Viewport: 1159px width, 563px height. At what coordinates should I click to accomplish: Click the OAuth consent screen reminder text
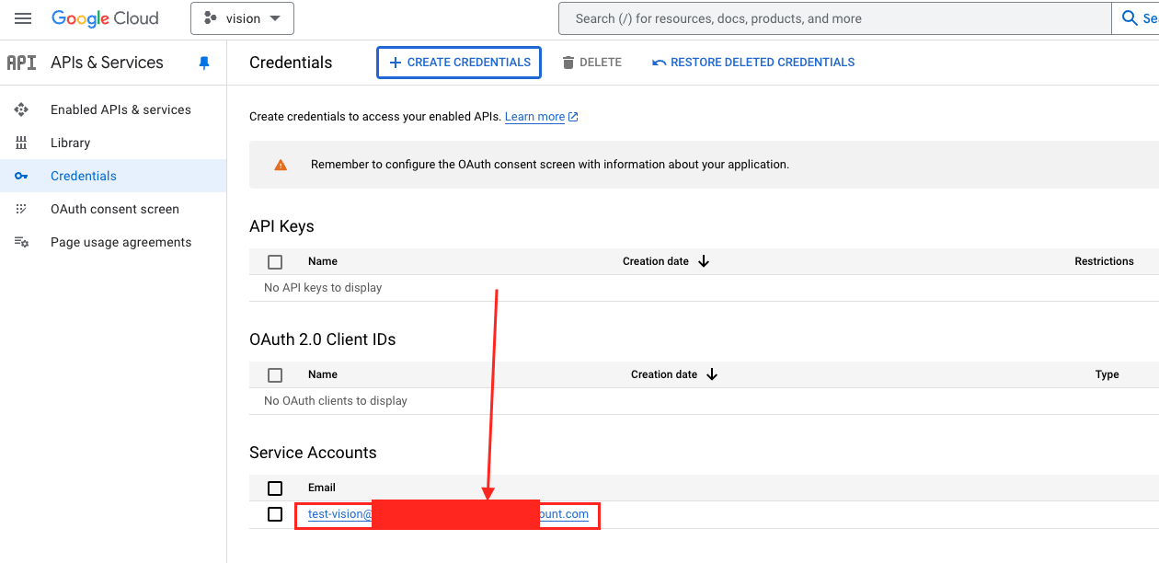[x=550, y=165]
